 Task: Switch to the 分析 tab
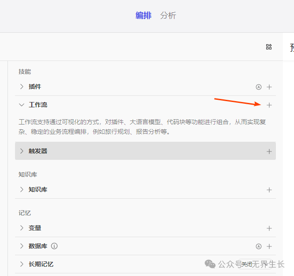tap(168, 15)
